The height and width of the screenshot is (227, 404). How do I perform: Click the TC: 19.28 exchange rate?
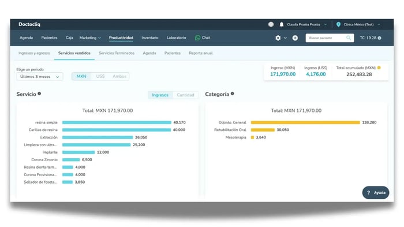(368, 38)
